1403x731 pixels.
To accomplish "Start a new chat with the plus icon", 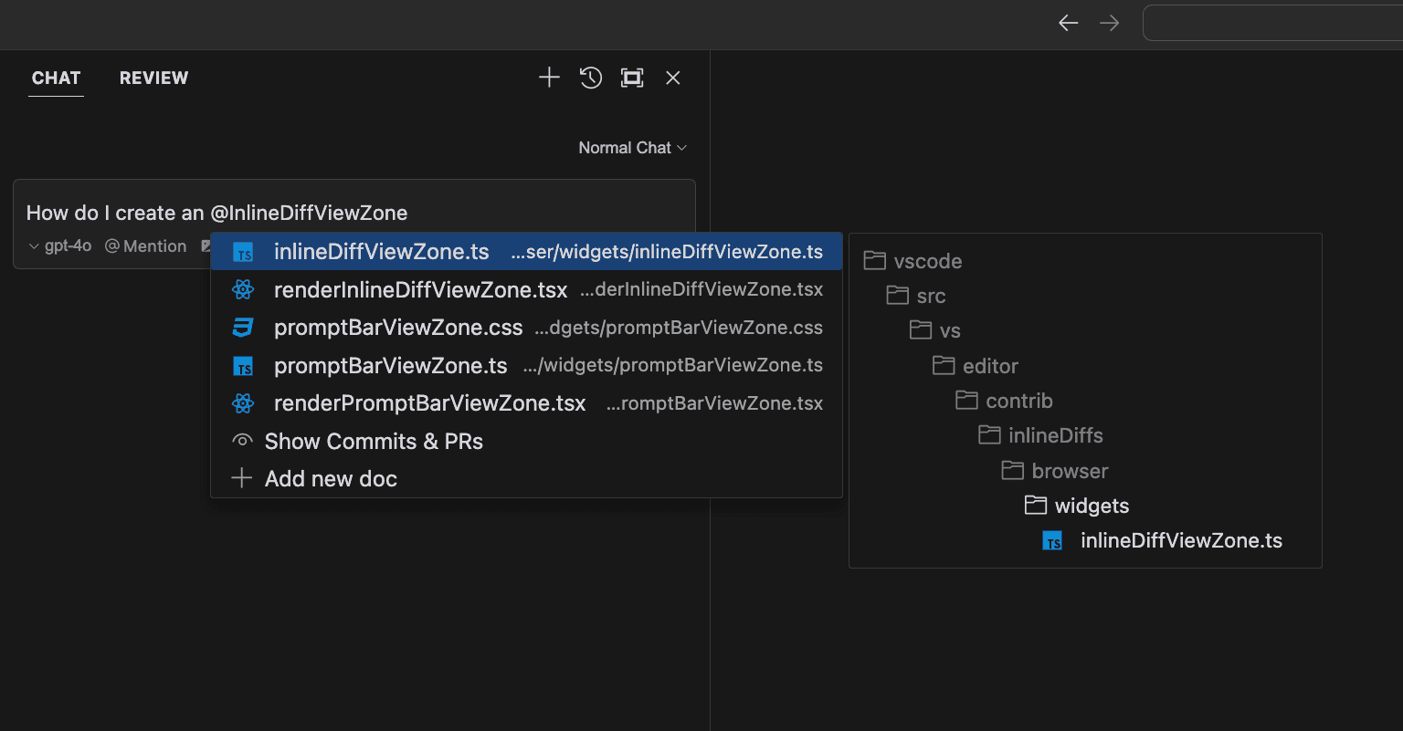I will pos(549,78).
